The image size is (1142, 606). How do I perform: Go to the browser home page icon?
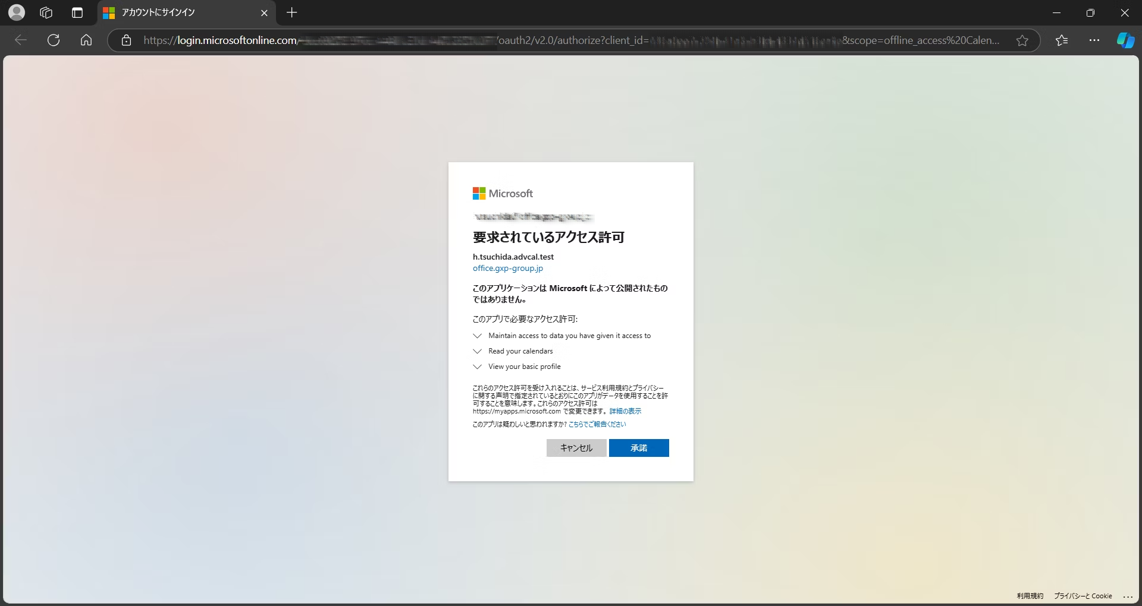(x=86, y=40)
